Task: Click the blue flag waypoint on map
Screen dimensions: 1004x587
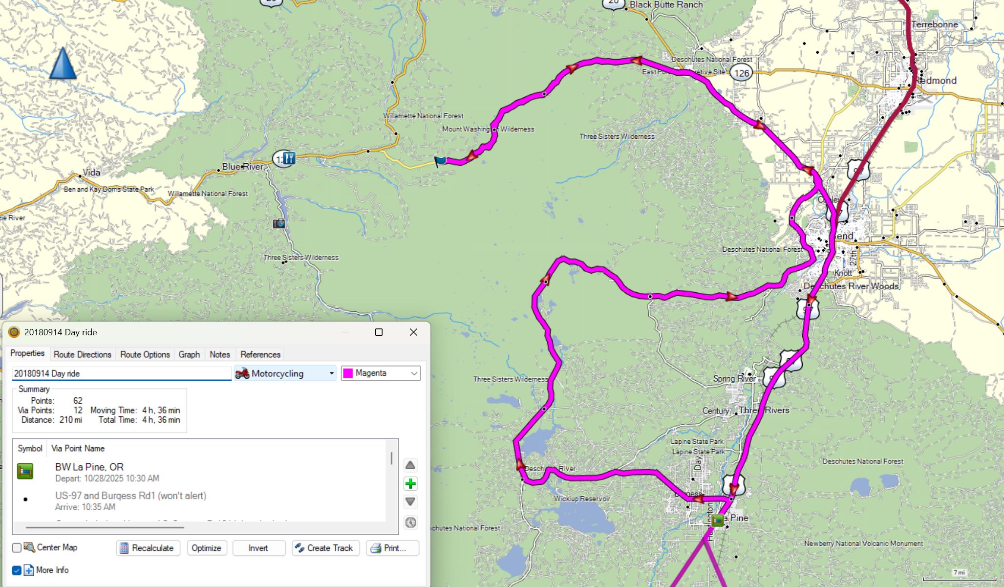Action: click(x=440, y=161)
